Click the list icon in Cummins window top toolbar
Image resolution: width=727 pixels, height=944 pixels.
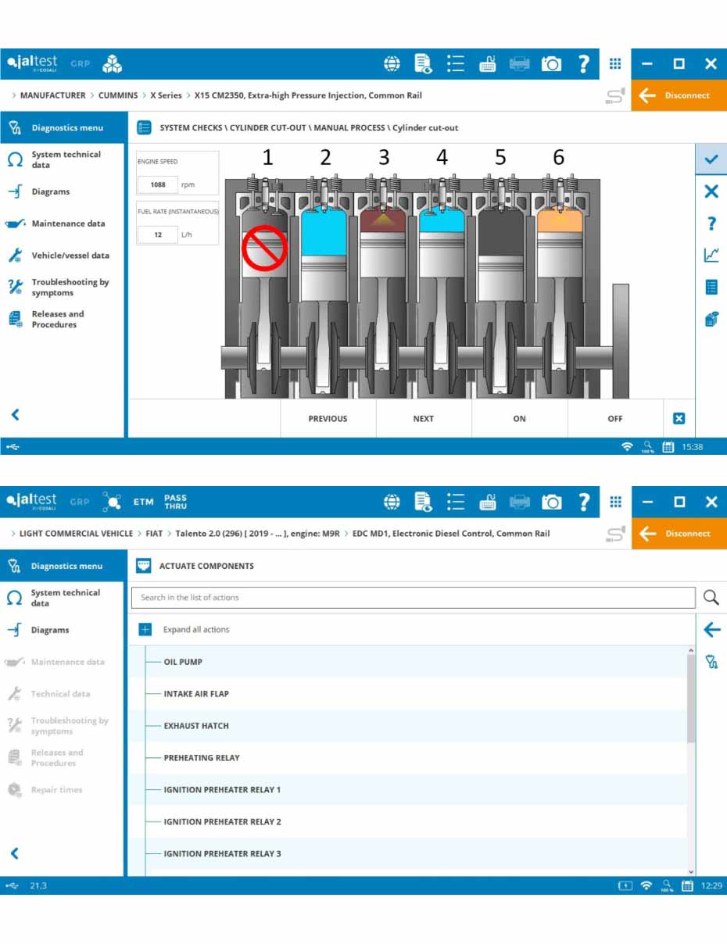(456, 64)
